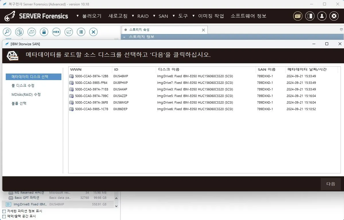
Task: Select Img:Drive3 disk name row
Action: coord(195,89)
